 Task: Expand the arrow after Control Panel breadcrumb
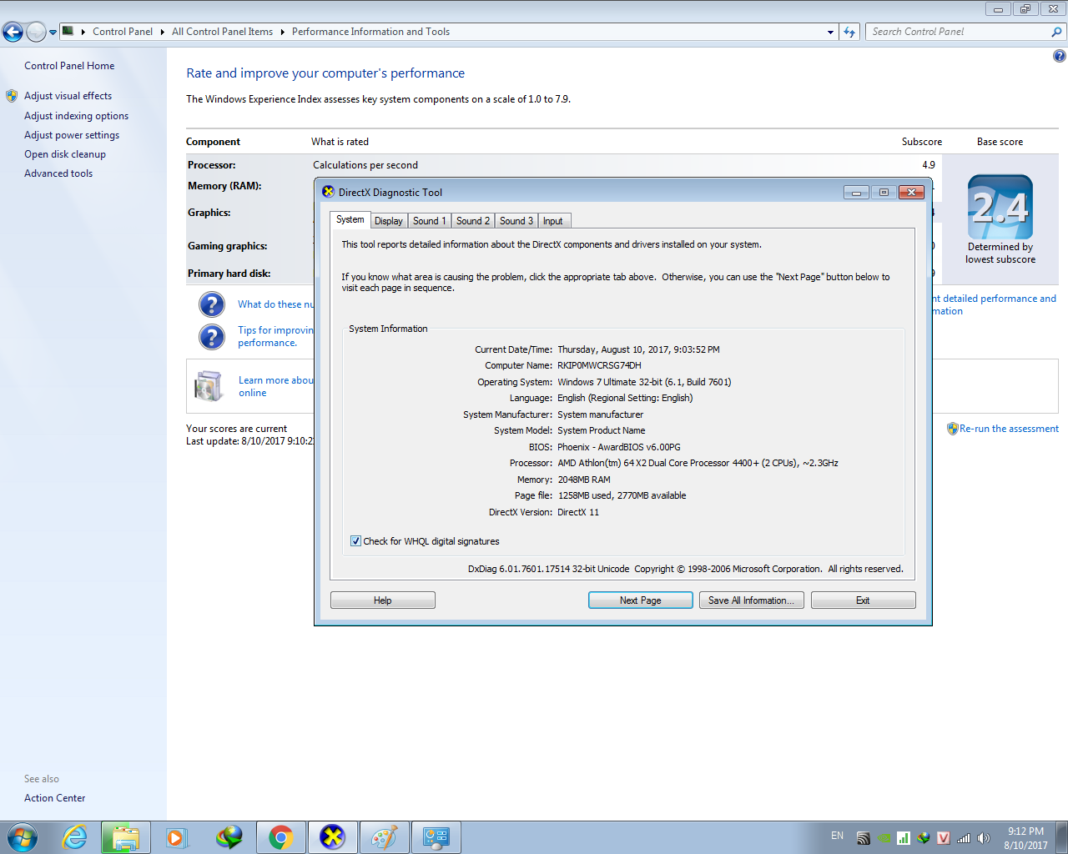point(162,32)
